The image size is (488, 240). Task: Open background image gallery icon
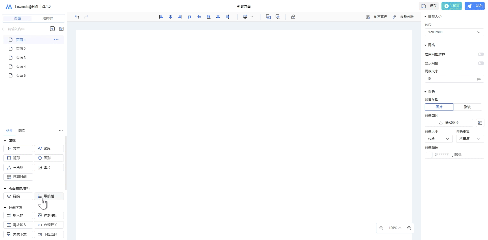coord(480,123)
